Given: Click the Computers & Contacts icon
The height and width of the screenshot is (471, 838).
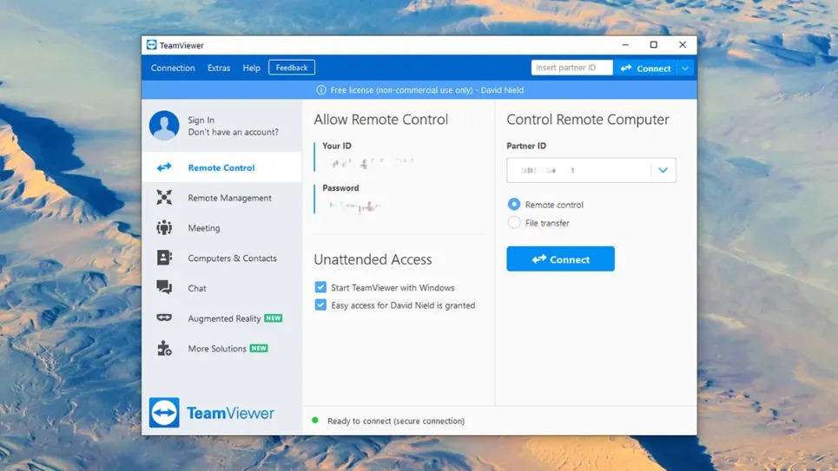Looking at the screenshot, I should [164, 258].
